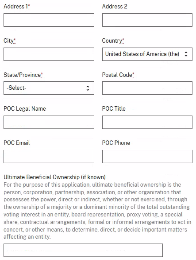Screen dimensions: 196x260
Task: Click the asterisk next to Postal Code
Action: tap(133, 75)
